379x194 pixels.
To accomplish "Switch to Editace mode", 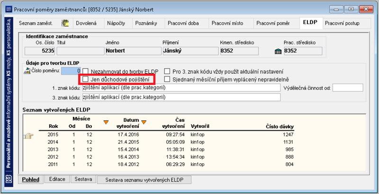I will pyautogui.click(x=57, y=179).
